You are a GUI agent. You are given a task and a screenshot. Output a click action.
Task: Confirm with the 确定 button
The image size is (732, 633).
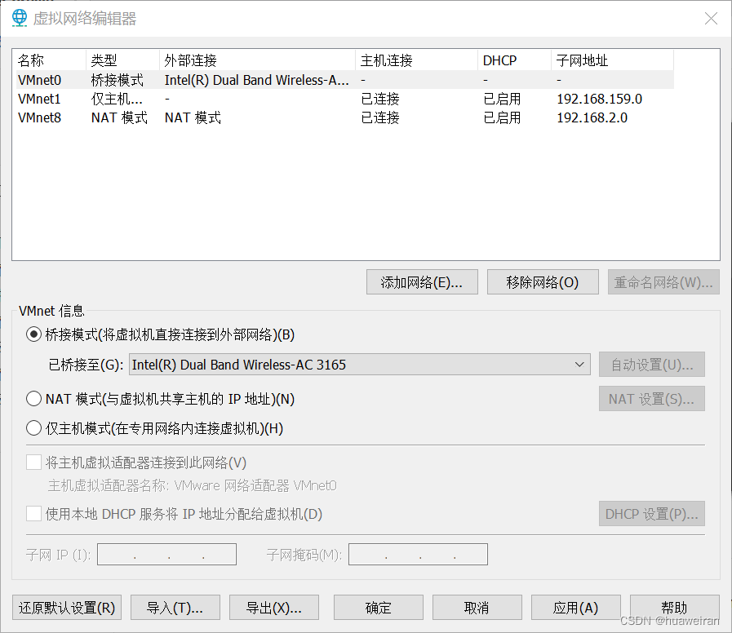coord(378,608)
